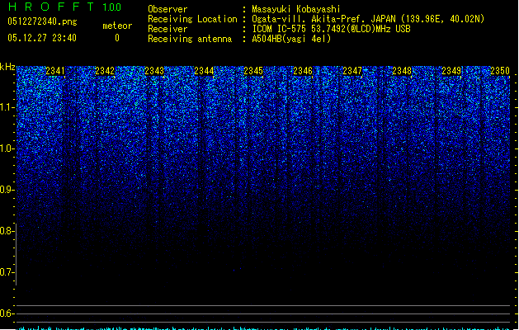Click the Receiving antenna label
This screenshot has height=330, width=519.
pos(190,39)
